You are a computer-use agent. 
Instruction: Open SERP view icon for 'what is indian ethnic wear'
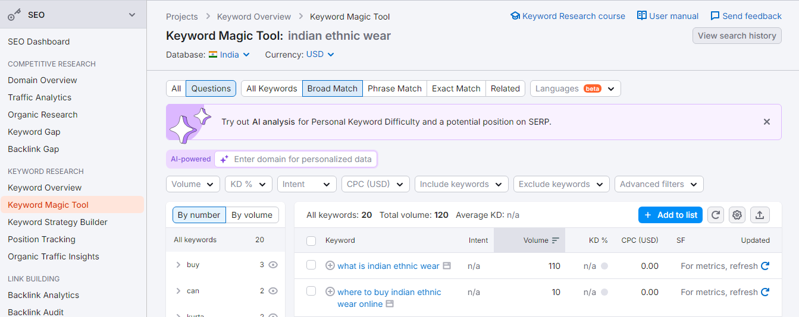pyautogui.click(x=447, y=266)
